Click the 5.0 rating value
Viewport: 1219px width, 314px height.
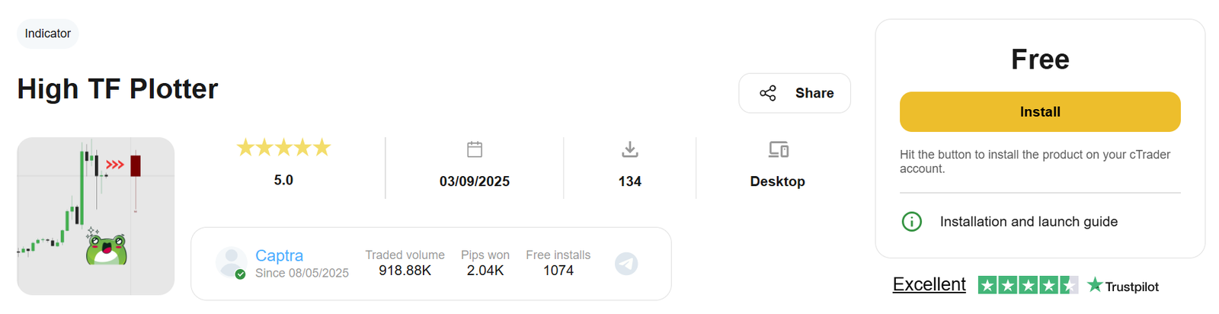click(283, 180)
